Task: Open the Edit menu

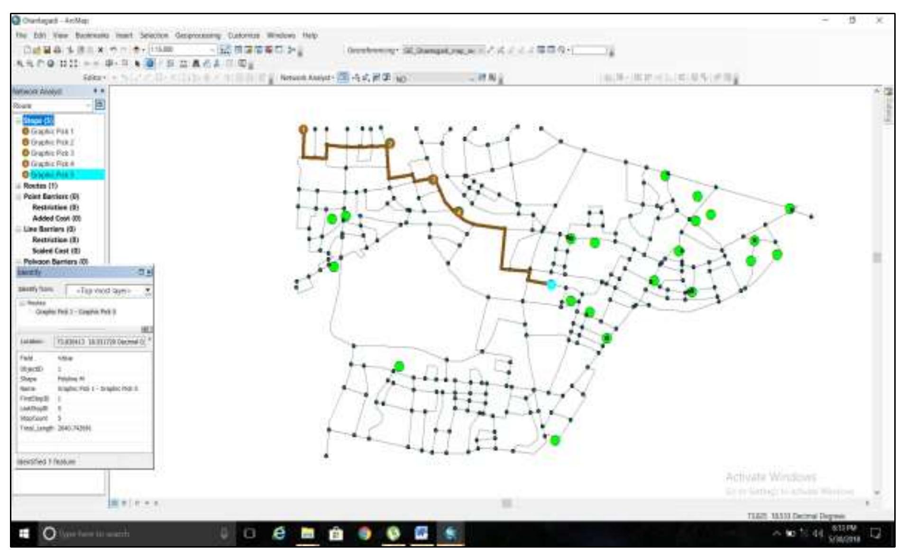Action: (39, 36)
